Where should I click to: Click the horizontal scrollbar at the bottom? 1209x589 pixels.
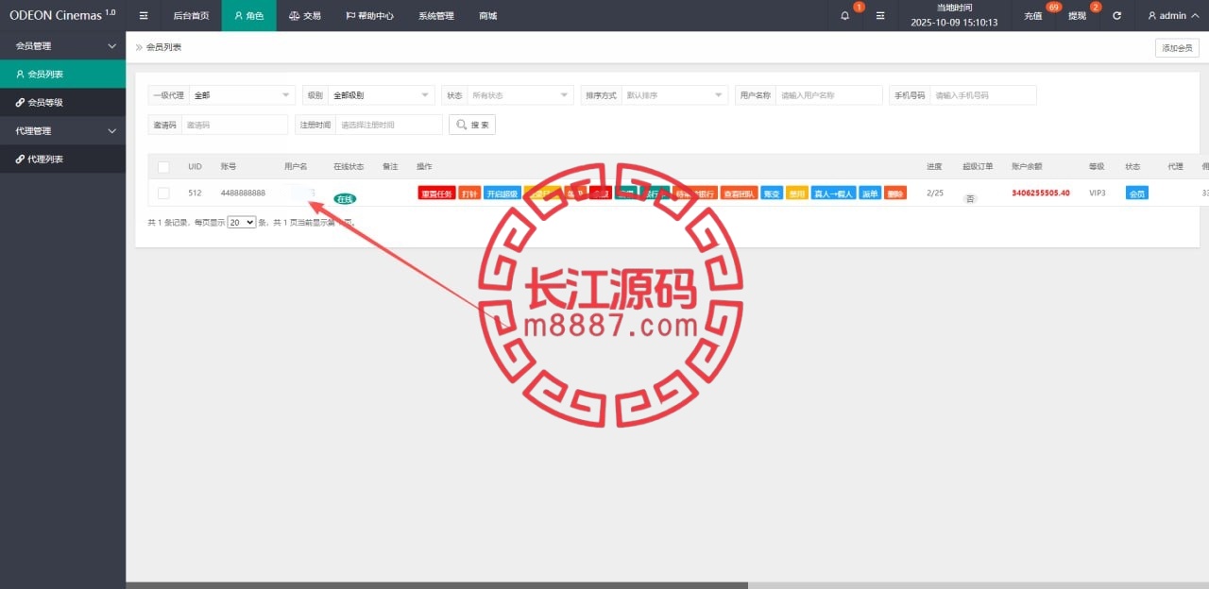tap(436, 585)
